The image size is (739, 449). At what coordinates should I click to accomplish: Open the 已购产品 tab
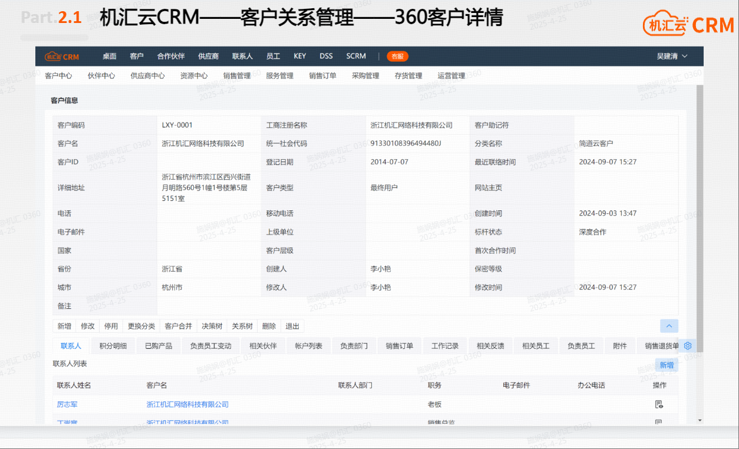[159, 346]
